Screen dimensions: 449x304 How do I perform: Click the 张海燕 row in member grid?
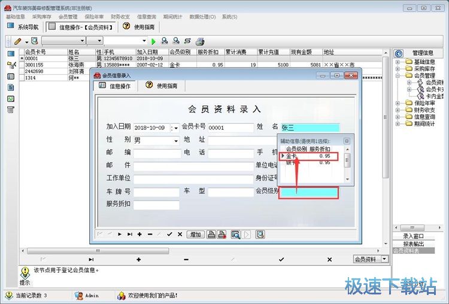(201, 65)
